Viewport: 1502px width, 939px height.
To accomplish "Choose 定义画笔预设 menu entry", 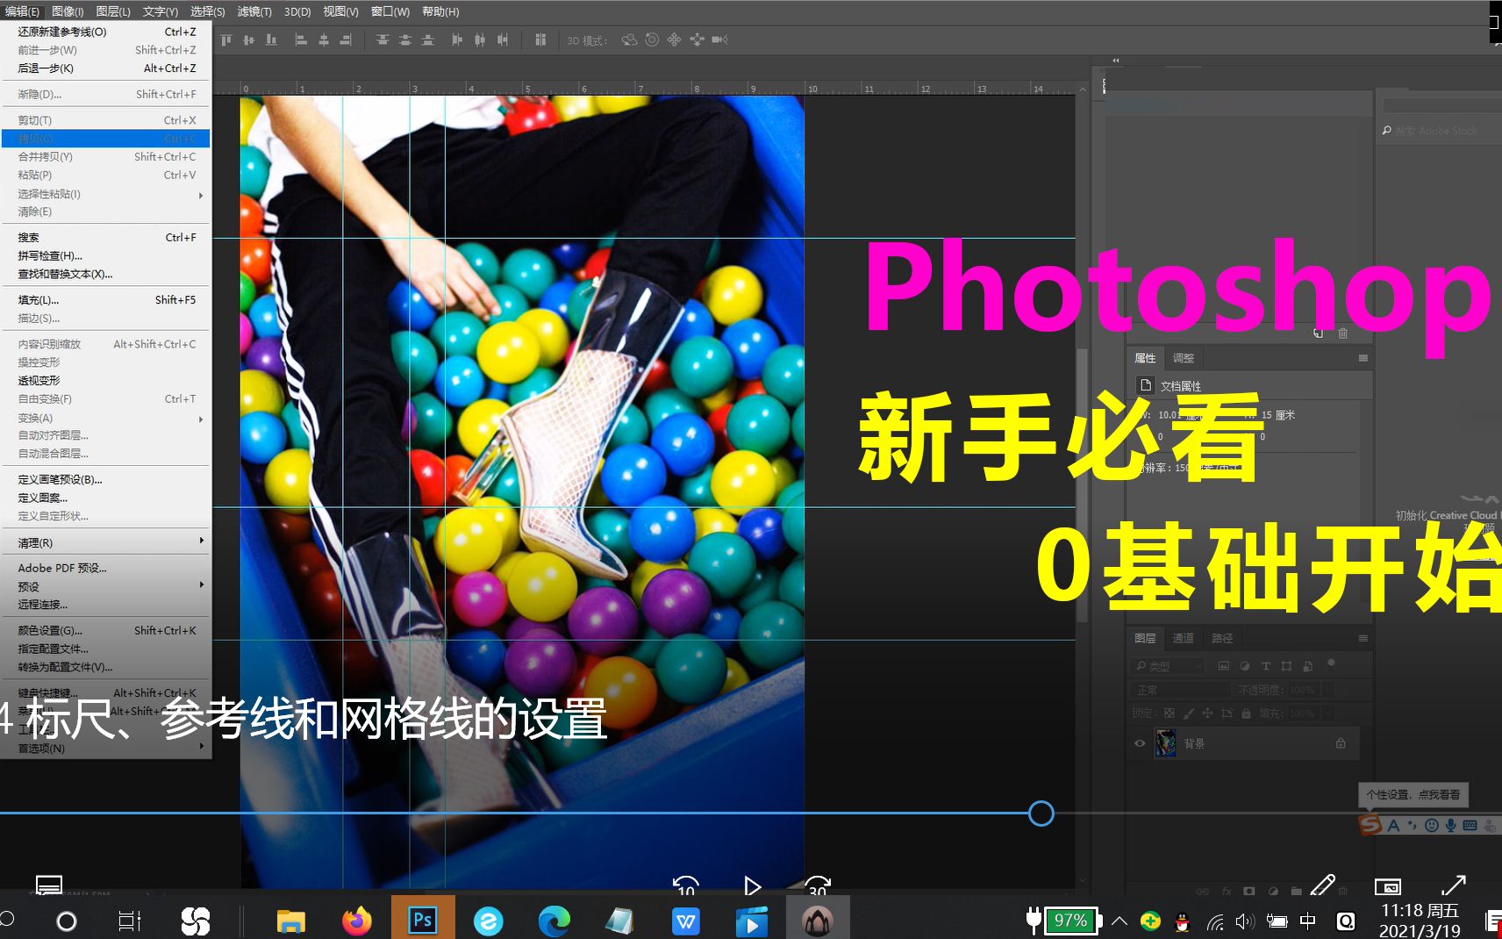I will coord(105,480).
